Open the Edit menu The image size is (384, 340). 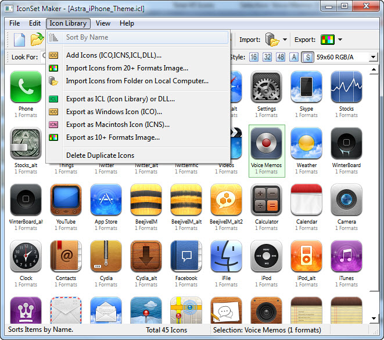point(35,23)
